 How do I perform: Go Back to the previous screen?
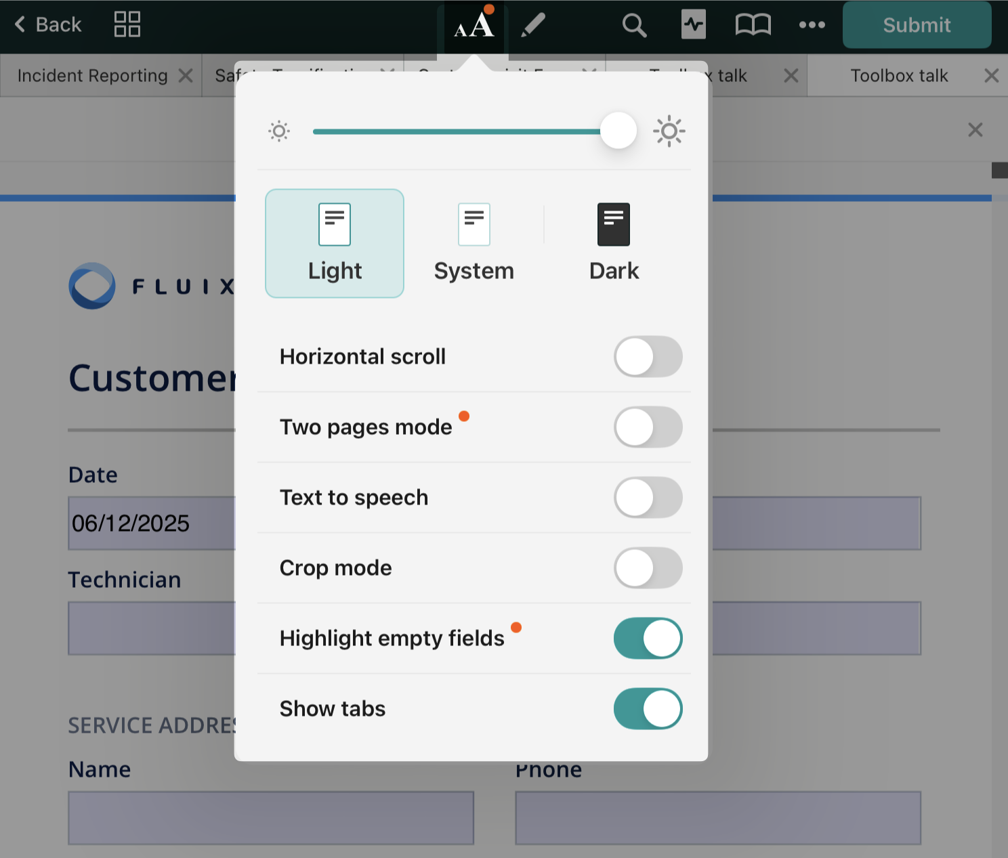tap(48, 25)
